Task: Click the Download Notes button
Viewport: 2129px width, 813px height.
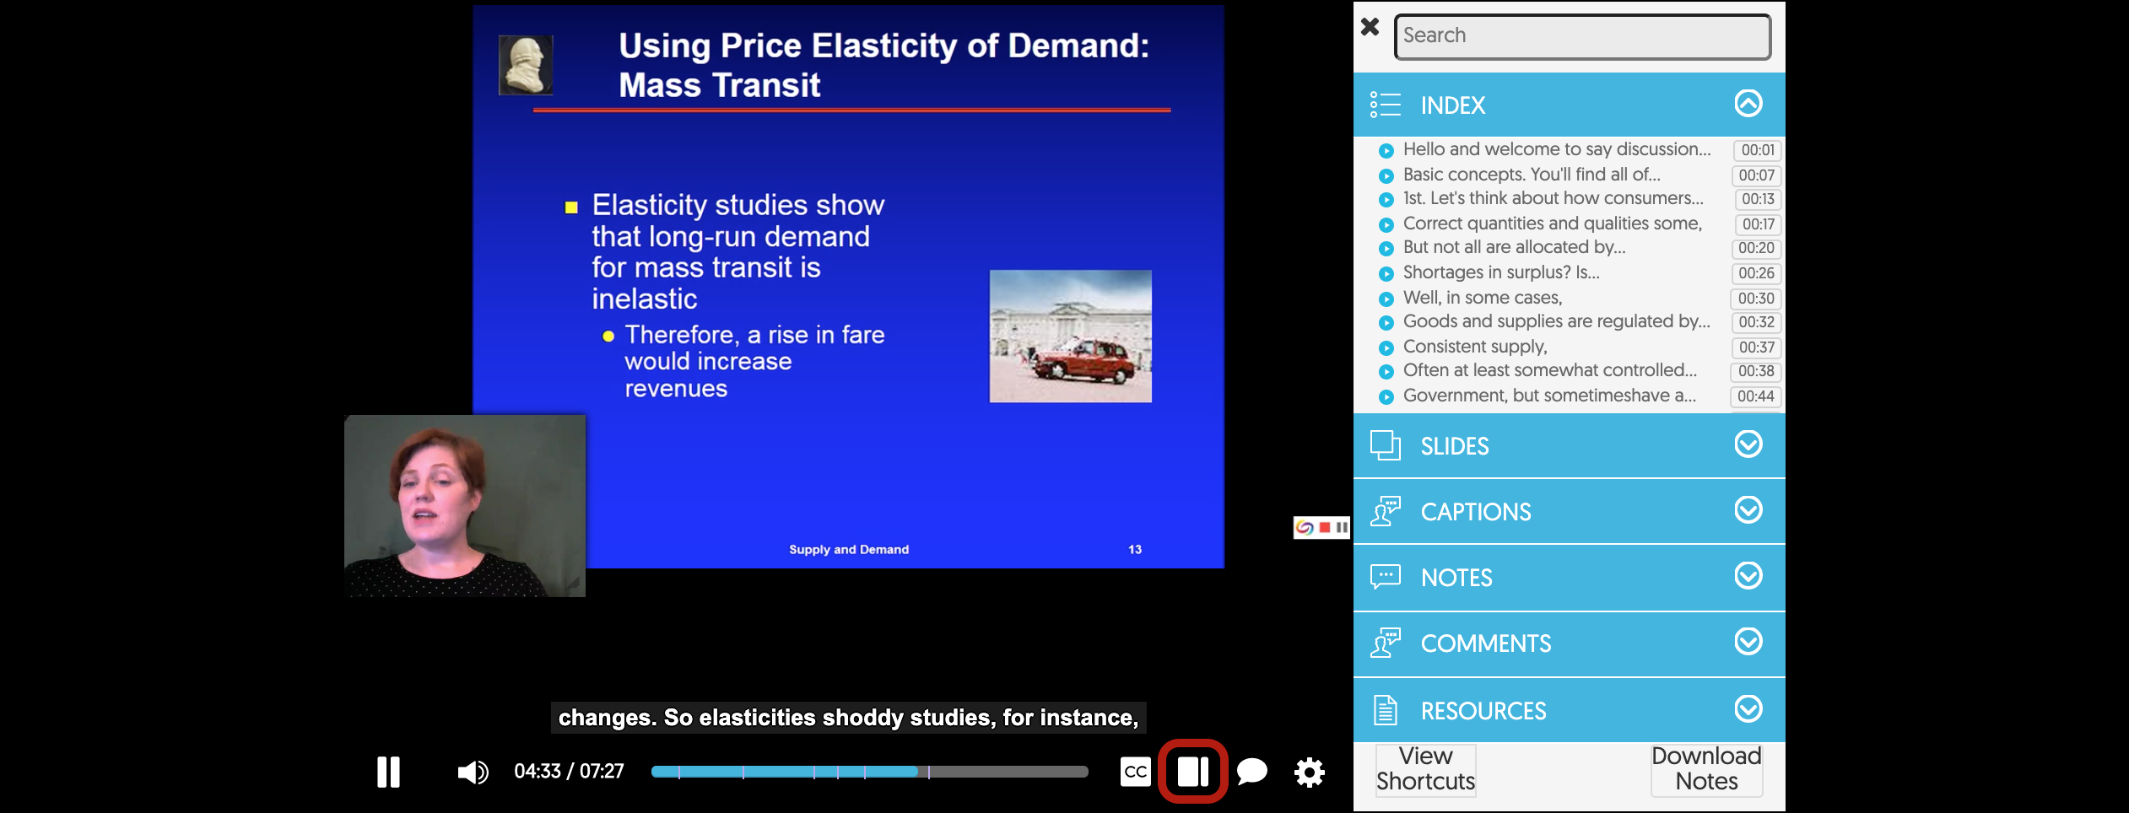Action: coord(1706,769)
